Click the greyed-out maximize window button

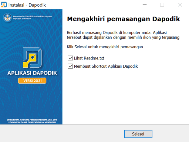(162, 5)
